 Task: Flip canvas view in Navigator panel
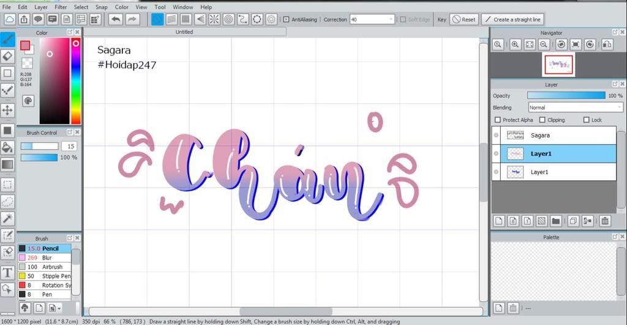click(607, 44)
